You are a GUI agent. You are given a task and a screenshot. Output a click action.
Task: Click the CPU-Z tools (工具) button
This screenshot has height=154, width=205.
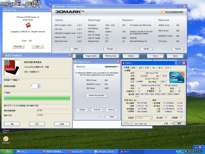(166, 123)
